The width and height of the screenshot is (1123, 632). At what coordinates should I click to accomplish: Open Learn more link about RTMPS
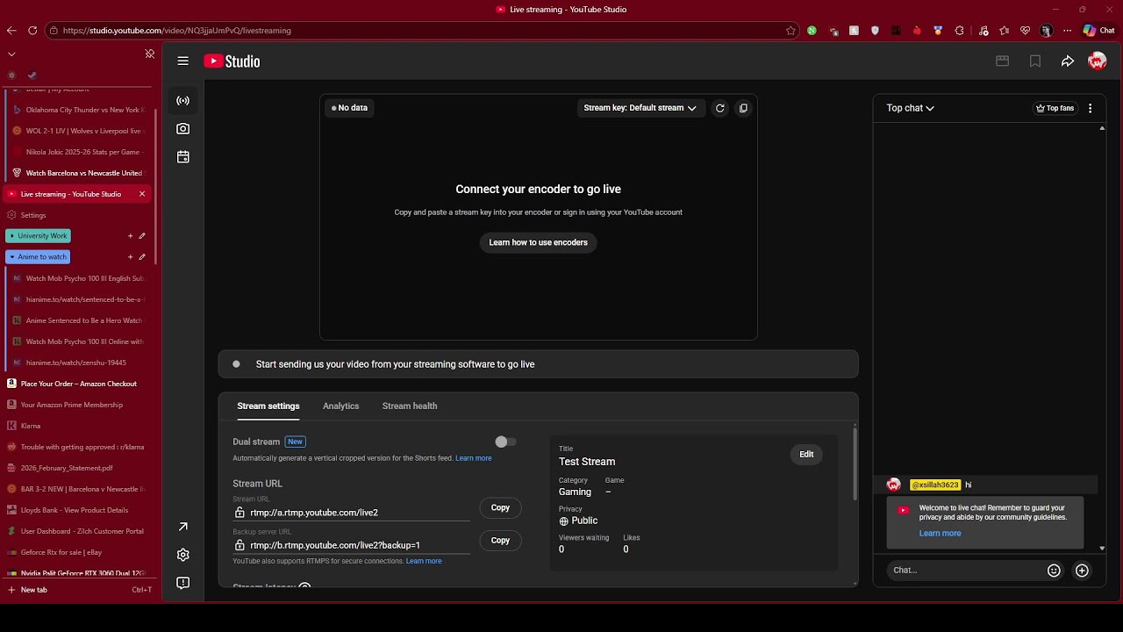[x=424, y=561]
